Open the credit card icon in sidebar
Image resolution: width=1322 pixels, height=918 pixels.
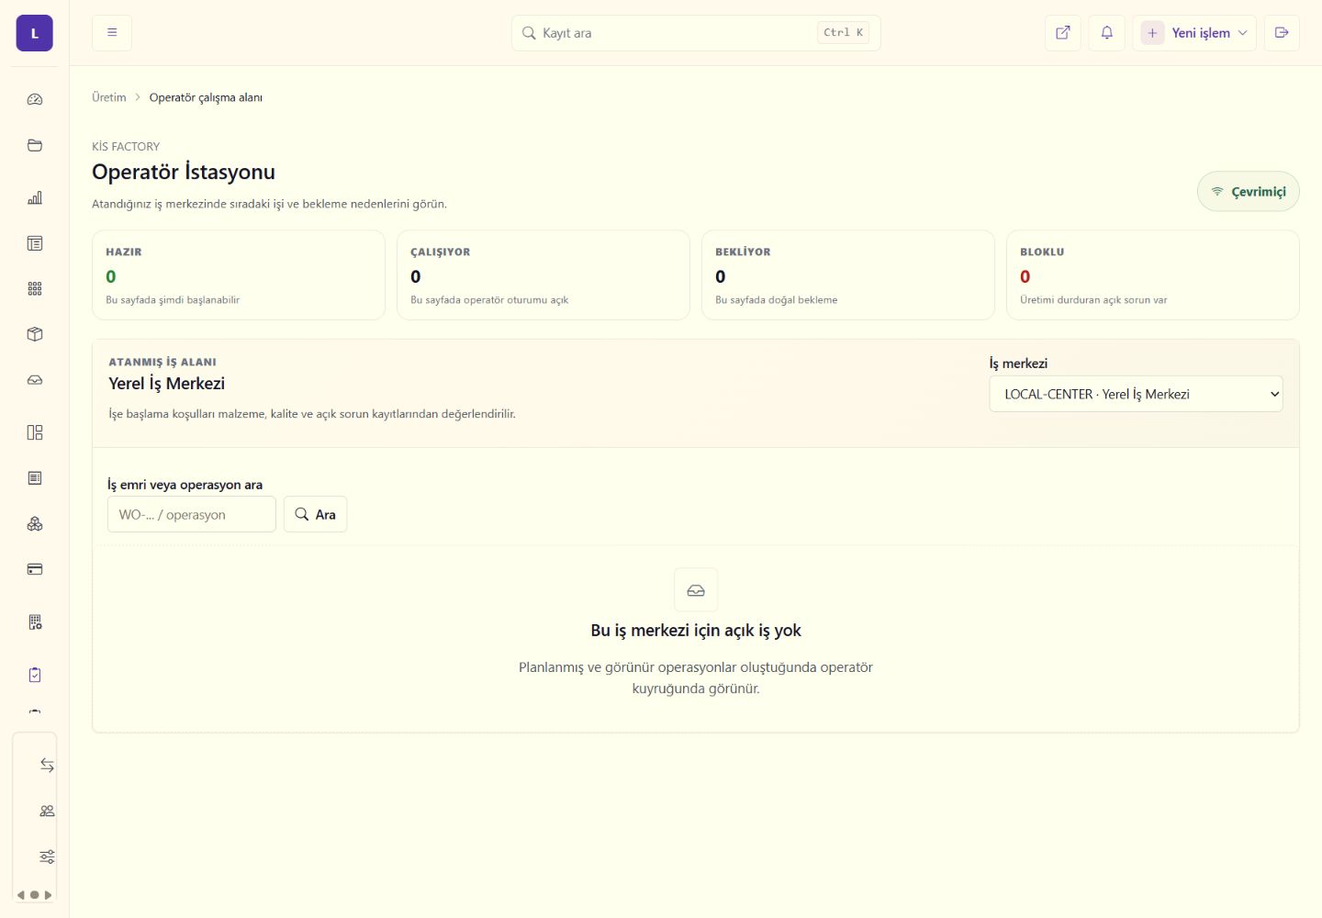pyautogui.click(x=35, y=569)
